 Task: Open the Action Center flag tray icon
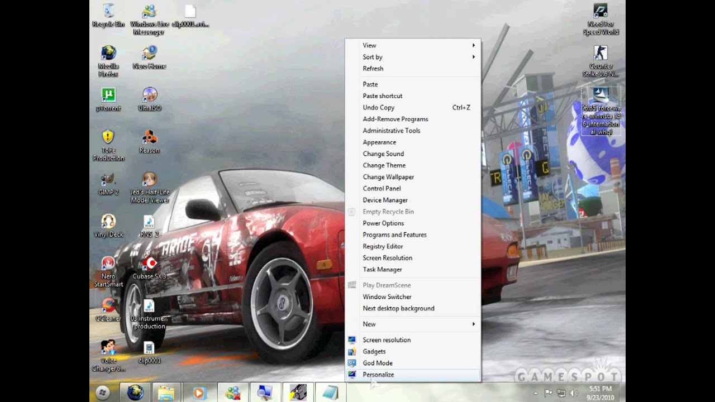[549, 393]
